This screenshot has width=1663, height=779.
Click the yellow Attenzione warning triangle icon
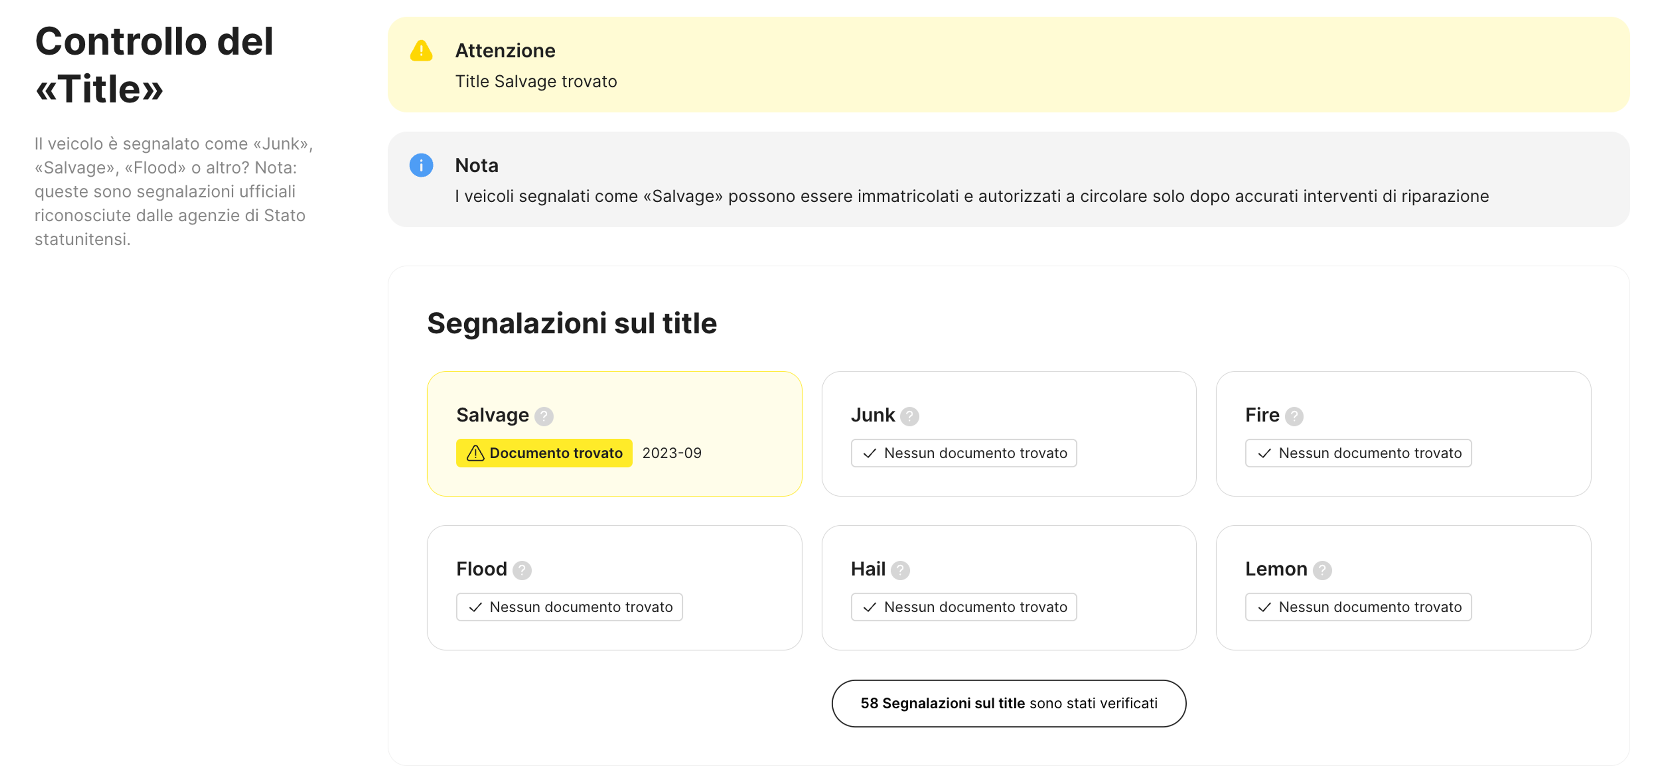421,51
